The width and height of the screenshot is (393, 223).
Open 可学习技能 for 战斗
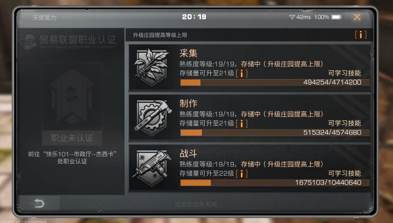pyautogui.click(x=344, y=174)
